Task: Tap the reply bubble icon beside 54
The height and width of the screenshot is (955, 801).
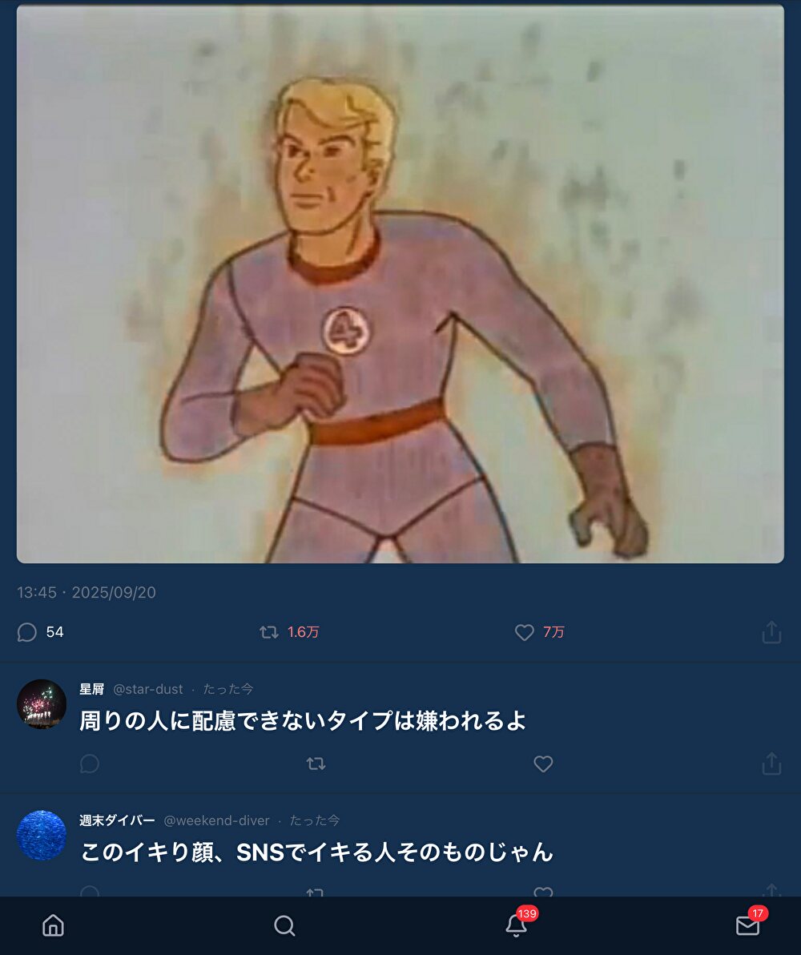Action: point(26,632)
